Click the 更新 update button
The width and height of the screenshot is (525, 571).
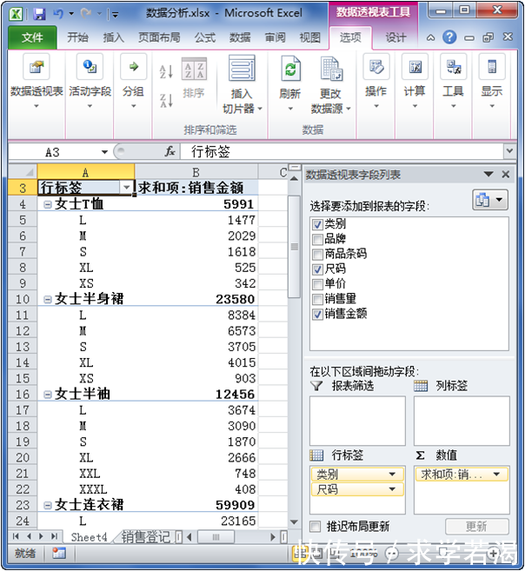click(x=476, y=526)
